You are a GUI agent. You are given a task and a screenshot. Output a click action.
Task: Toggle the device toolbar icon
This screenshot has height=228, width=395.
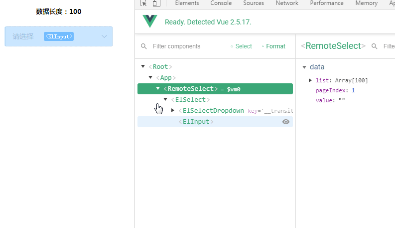point(156,3)
